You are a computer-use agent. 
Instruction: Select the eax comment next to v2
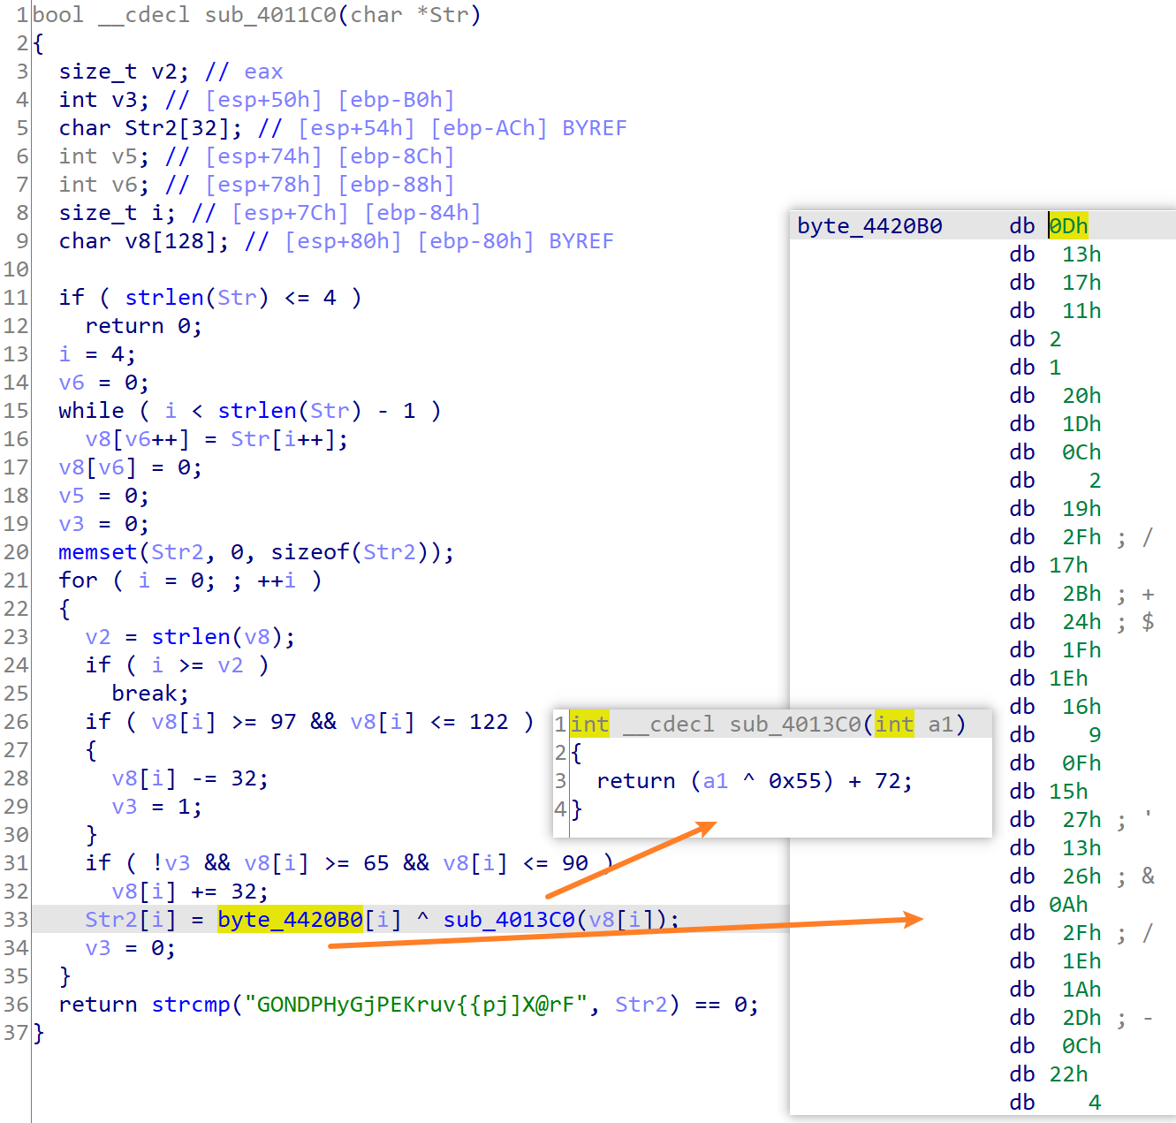click(263, 71)
